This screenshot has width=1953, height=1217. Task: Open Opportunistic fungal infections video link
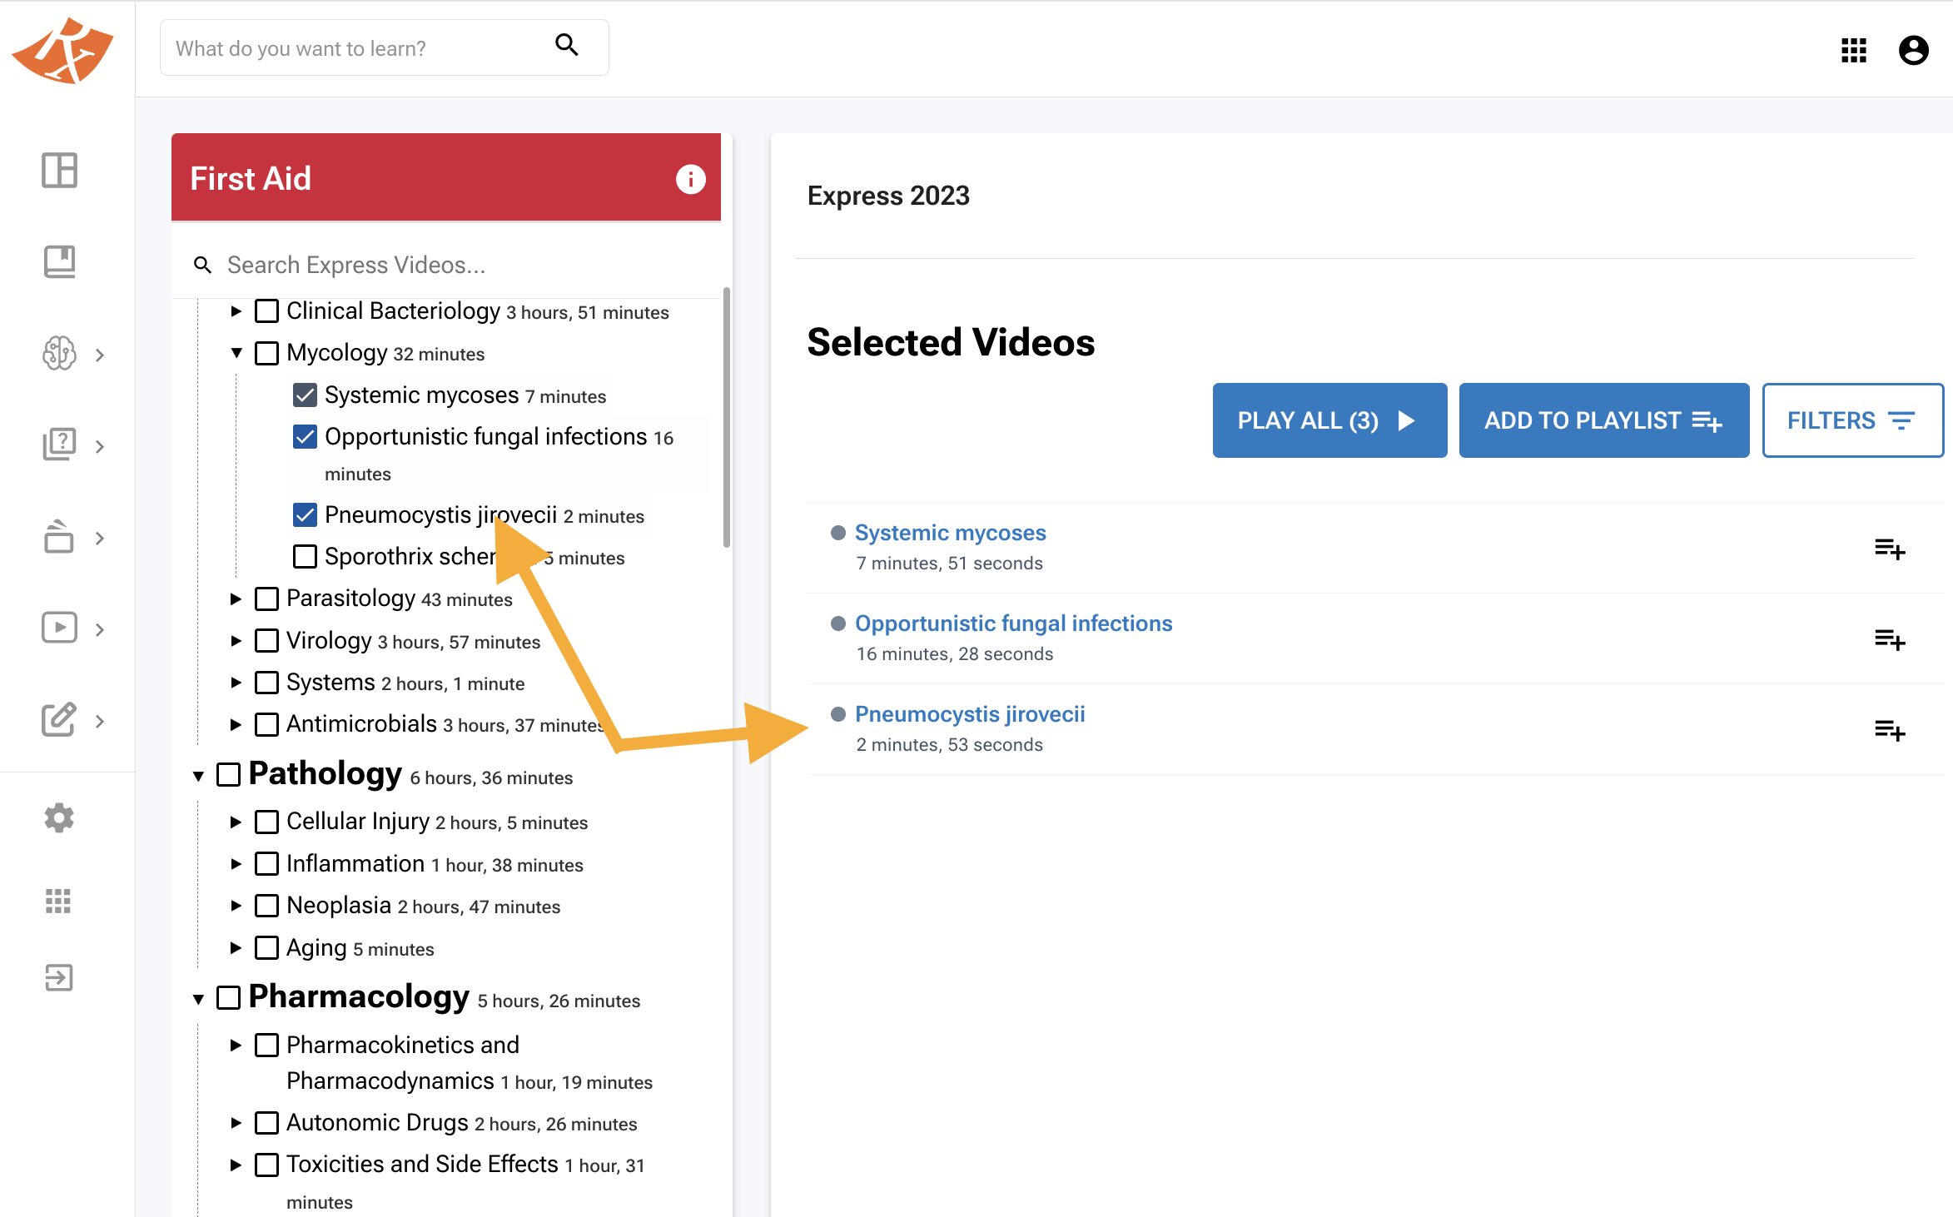point(1013,623)
